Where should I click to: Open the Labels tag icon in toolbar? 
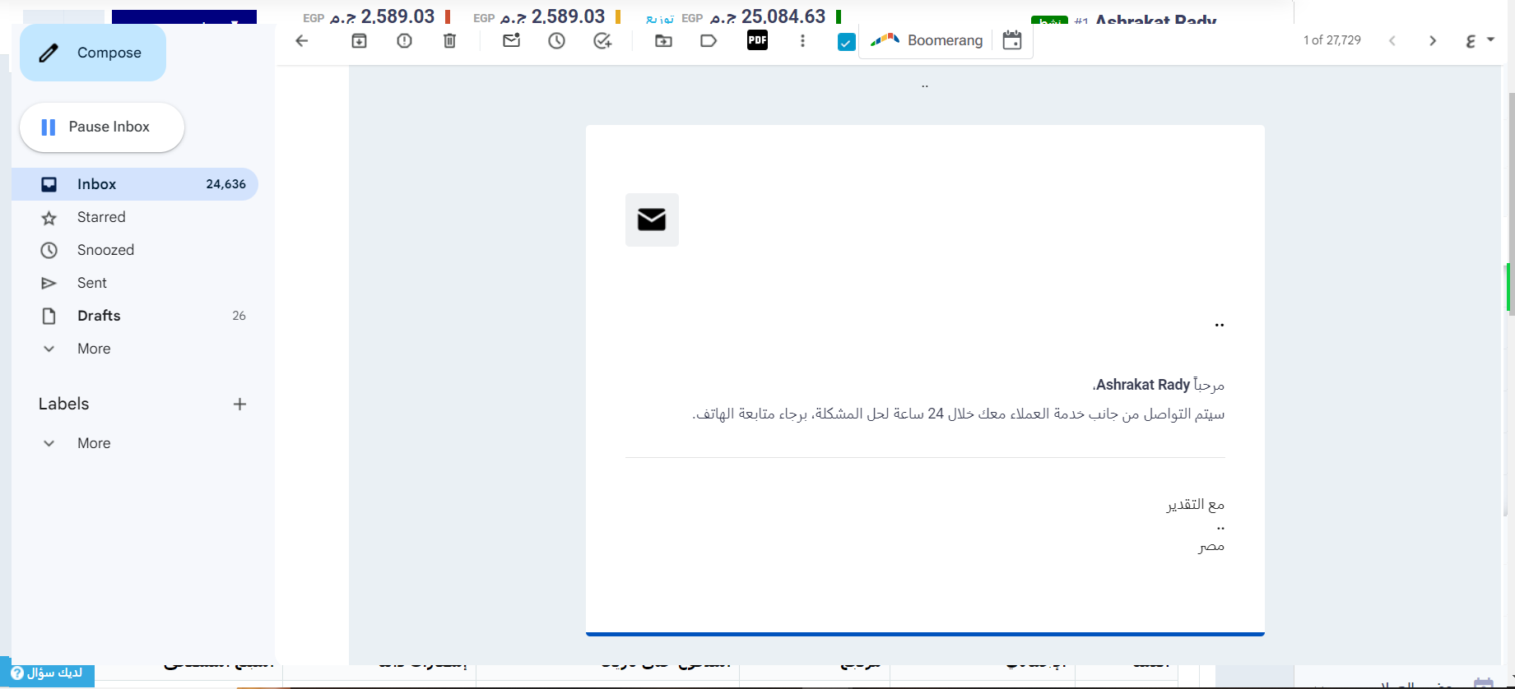[709, 40]
